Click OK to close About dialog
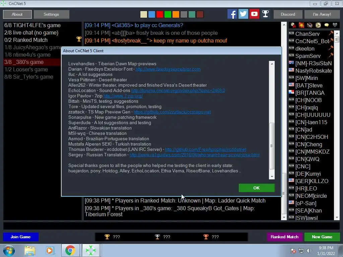Viewport: 343px width, 257px height. click(x=257, y=188)
